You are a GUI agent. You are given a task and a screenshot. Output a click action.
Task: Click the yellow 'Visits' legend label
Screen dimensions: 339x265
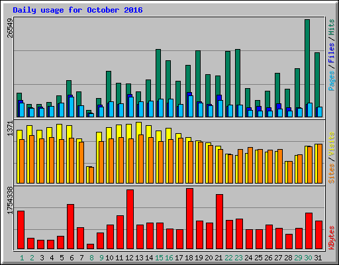point(332,144)
